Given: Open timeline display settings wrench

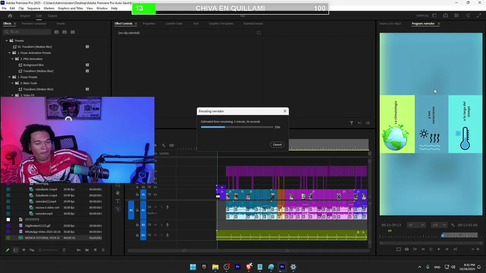Looking at the screenshot, I should coord(163,145).
